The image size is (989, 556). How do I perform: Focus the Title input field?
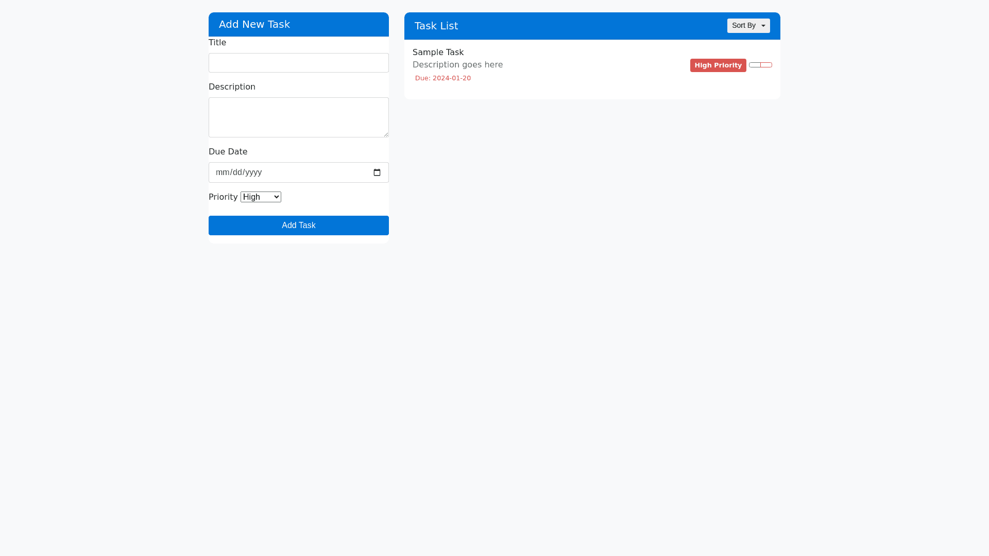pyautogui.click(x=298, y=63)
